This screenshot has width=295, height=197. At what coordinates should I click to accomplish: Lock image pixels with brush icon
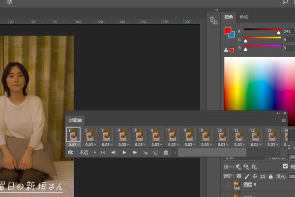point(247,176)
